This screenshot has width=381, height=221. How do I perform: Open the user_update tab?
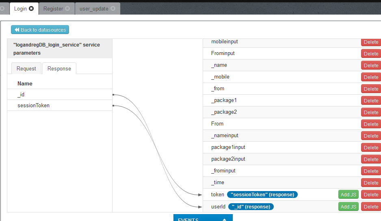[x=94, y=8]
